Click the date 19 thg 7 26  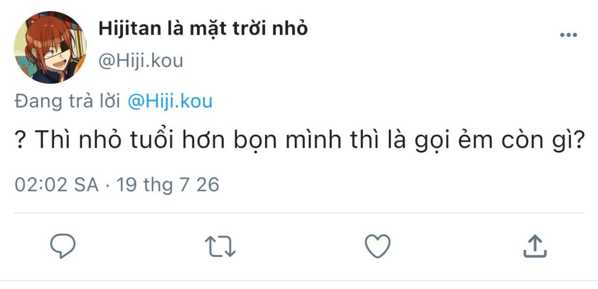click(x=168, y=184)
